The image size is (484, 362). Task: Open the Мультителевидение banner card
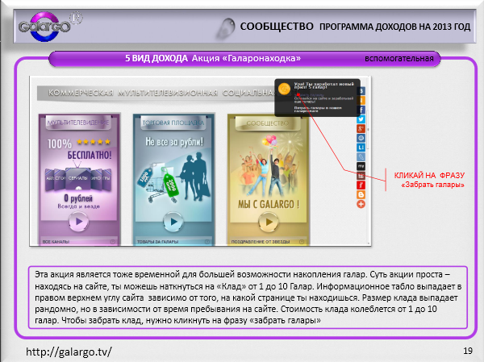[79, 179]
